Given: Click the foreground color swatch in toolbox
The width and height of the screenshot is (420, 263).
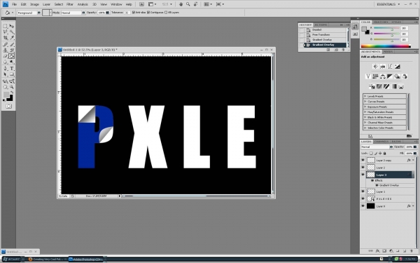Looking at the screenshot, I should [x=6, y=95].
